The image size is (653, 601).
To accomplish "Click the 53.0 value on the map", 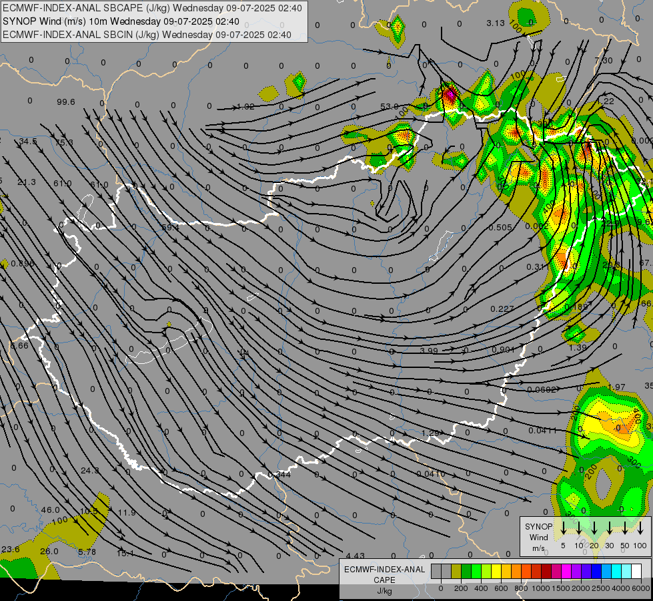I will 390,106.
